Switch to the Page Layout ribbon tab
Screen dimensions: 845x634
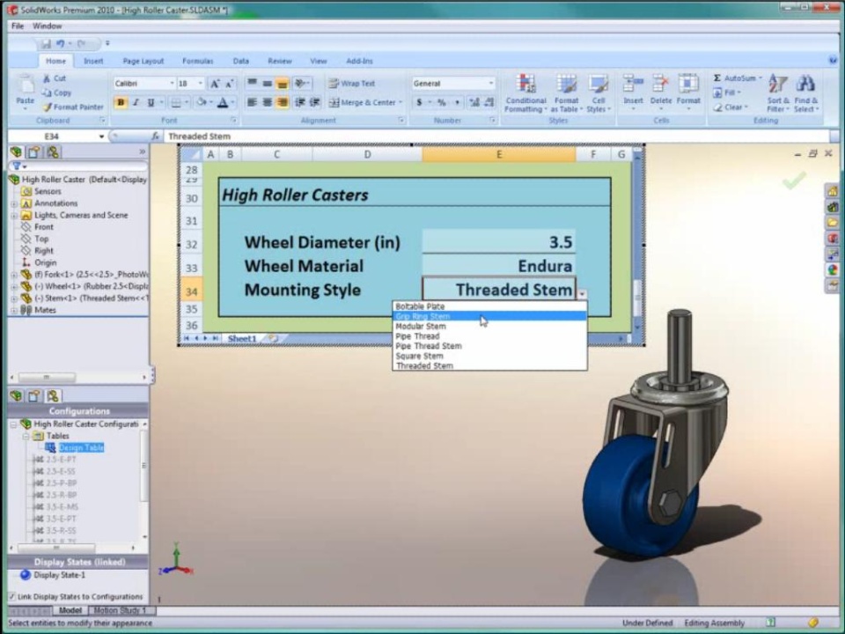pyautogui.click(x=143, y=61)
